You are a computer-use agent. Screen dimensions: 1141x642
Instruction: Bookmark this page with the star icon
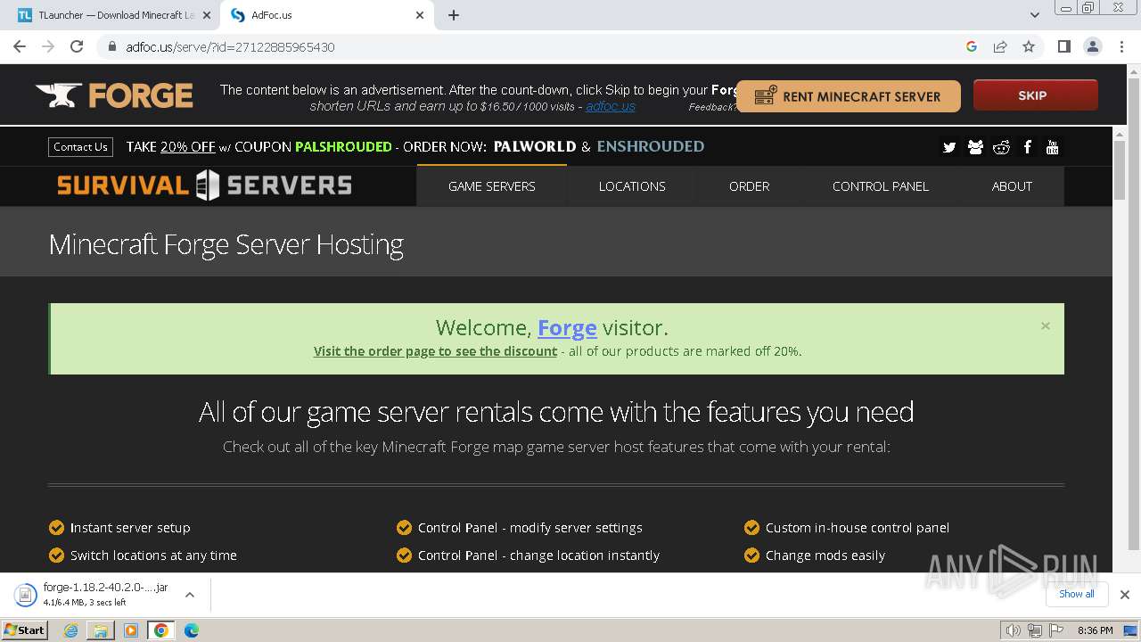point(1029,46)
